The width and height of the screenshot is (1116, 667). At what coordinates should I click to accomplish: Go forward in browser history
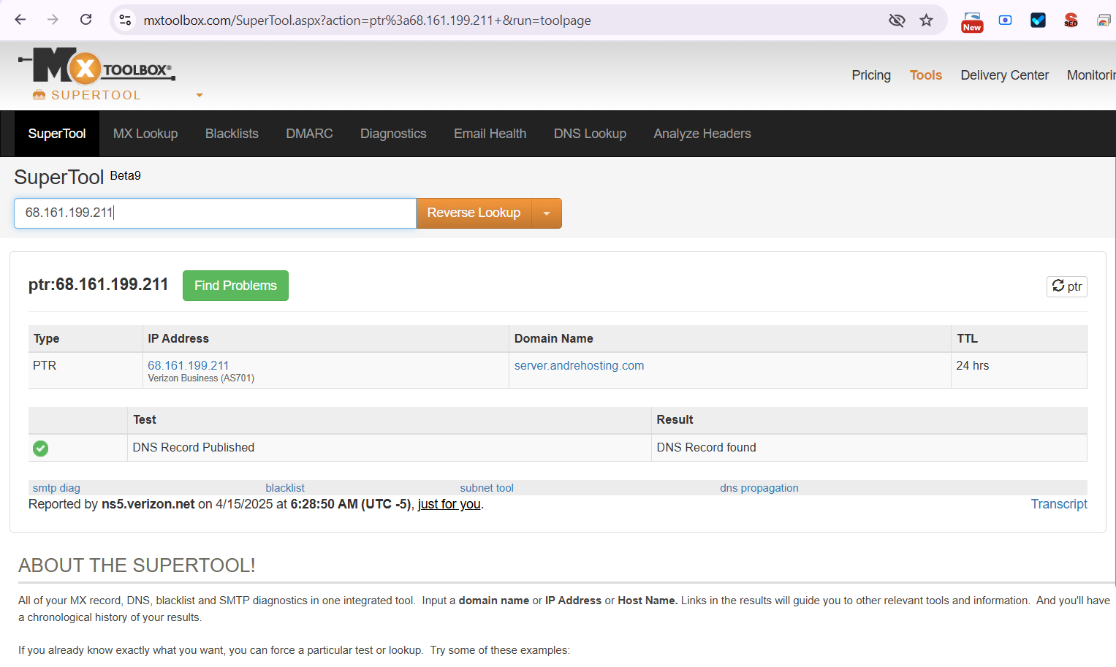53,20
